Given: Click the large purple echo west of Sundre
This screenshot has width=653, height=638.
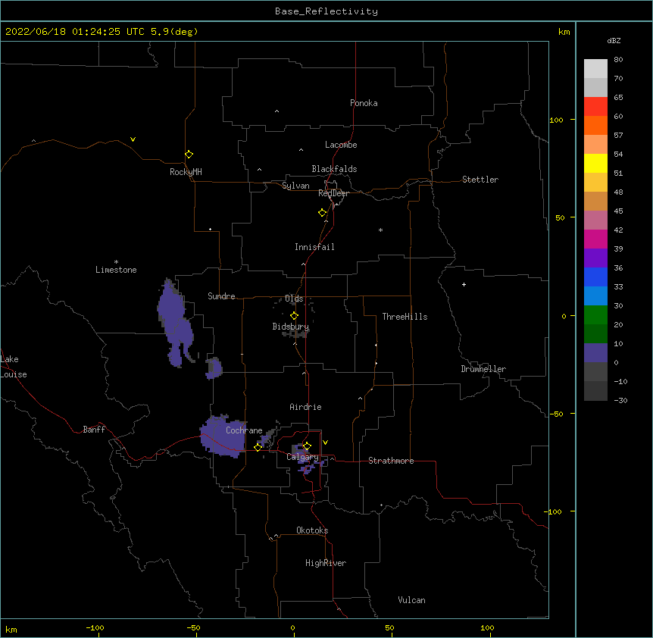Looking at the screenshot, I should (x=175, y=323).
